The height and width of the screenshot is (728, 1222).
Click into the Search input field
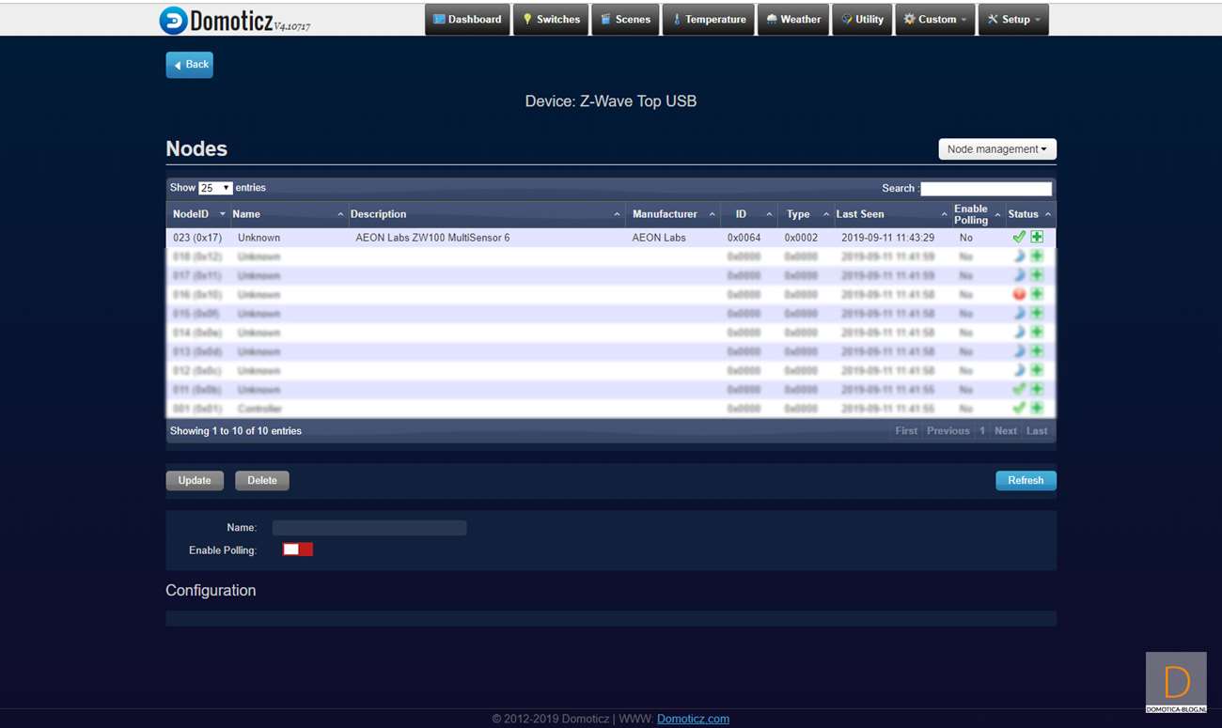point(985,189)
